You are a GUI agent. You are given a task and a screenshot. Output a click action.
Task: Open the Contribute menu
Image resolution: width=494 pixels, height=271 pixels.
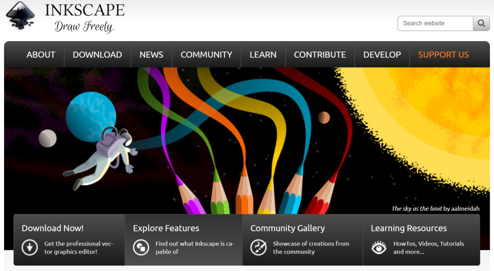click(320, 54)
